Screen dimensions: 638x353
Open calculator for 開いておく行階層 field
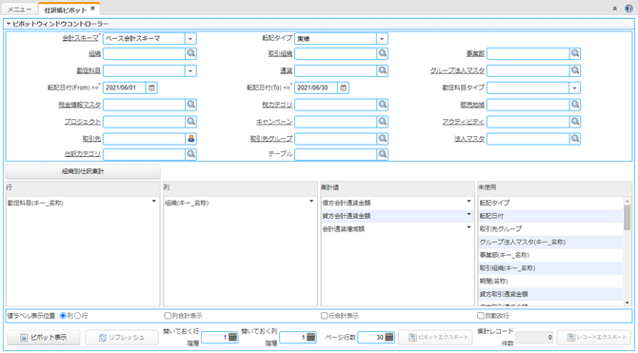(232, 337)
